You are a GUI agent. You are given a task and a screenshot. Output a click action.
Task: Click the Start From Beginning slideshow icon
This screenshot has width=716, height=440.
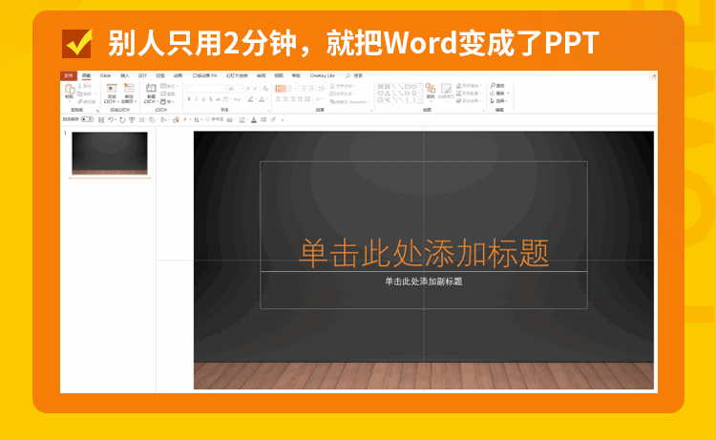[x=132, y=120]
